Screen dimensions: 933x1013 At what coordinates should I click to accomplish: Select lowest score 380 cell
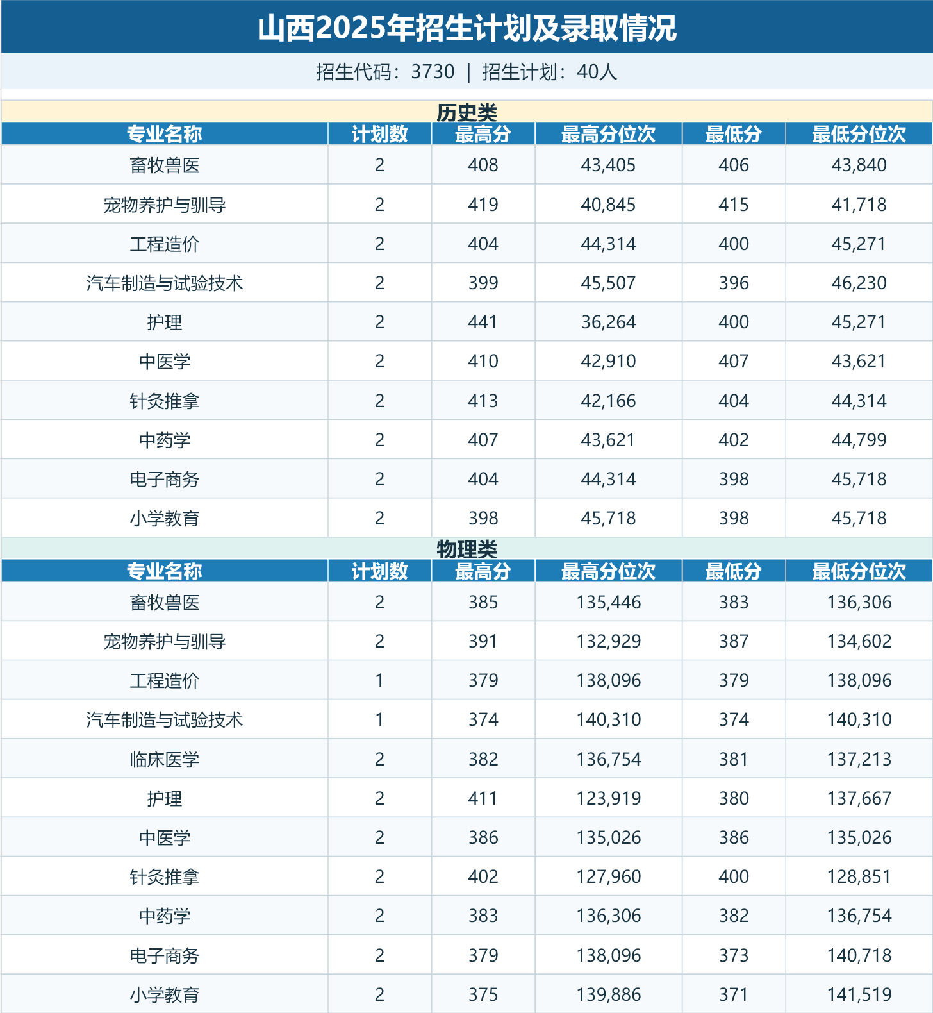pos(734,798)
